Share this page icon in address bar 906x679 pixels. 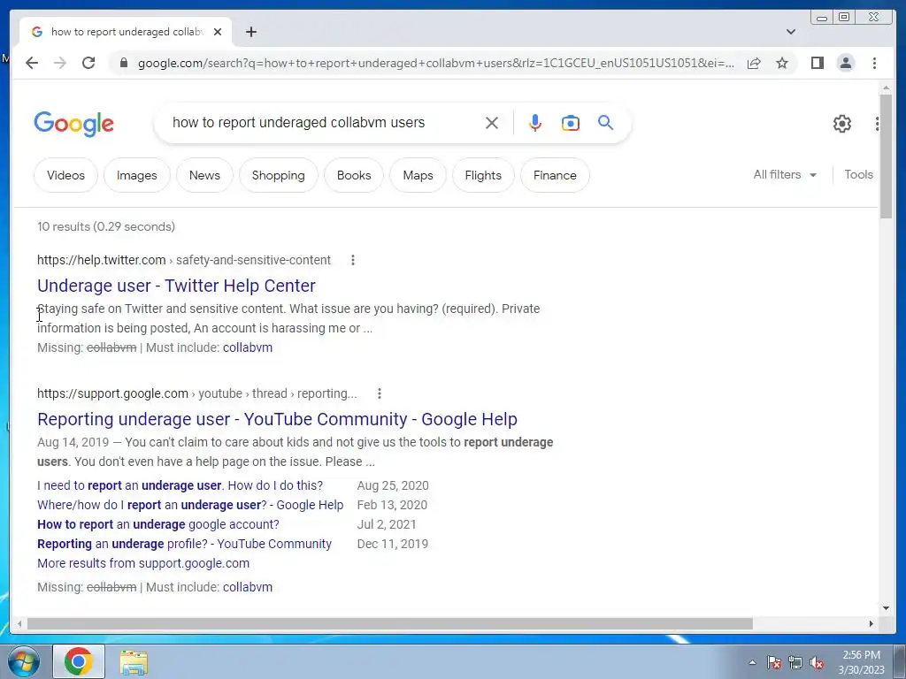pos(754,63)
